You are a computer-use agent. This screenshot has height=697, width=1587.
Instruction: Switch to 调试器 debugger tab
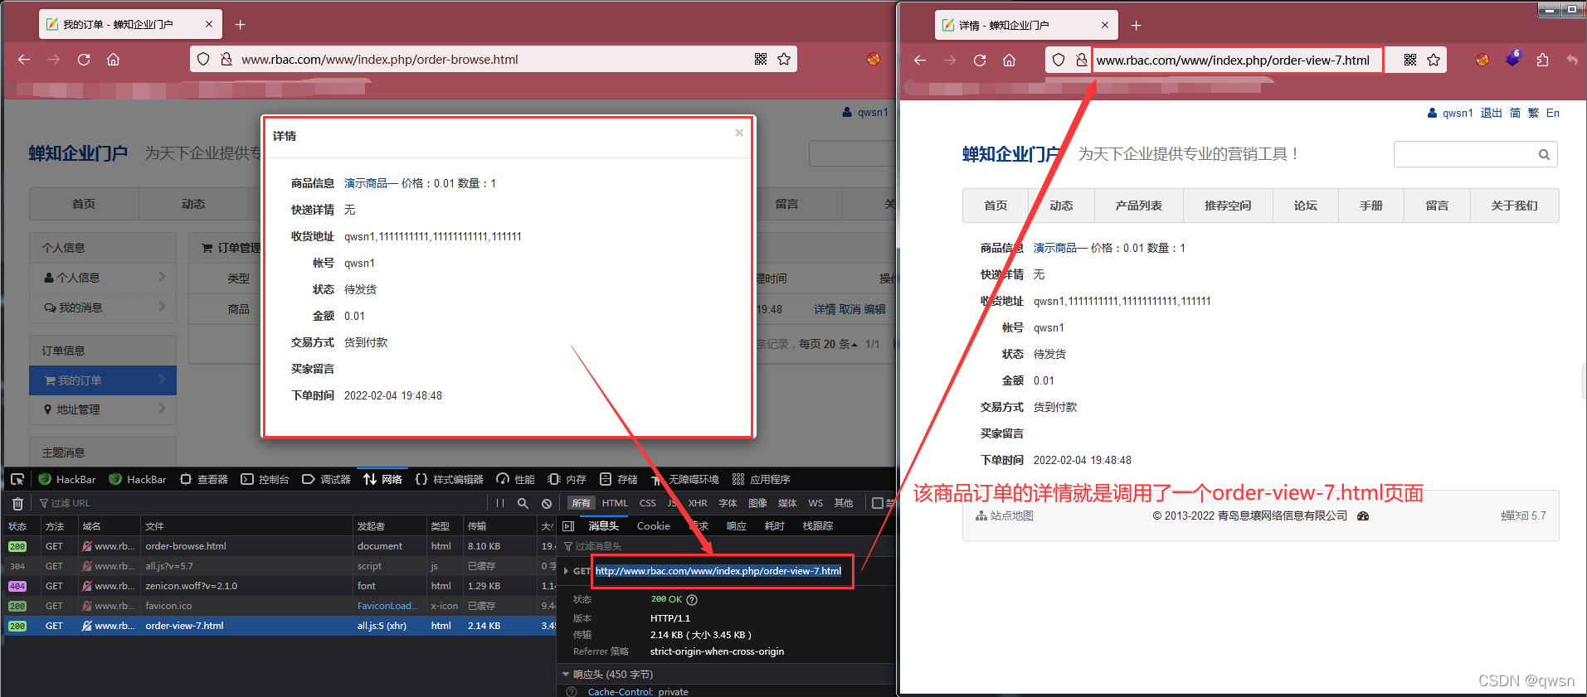pos(327,479)
